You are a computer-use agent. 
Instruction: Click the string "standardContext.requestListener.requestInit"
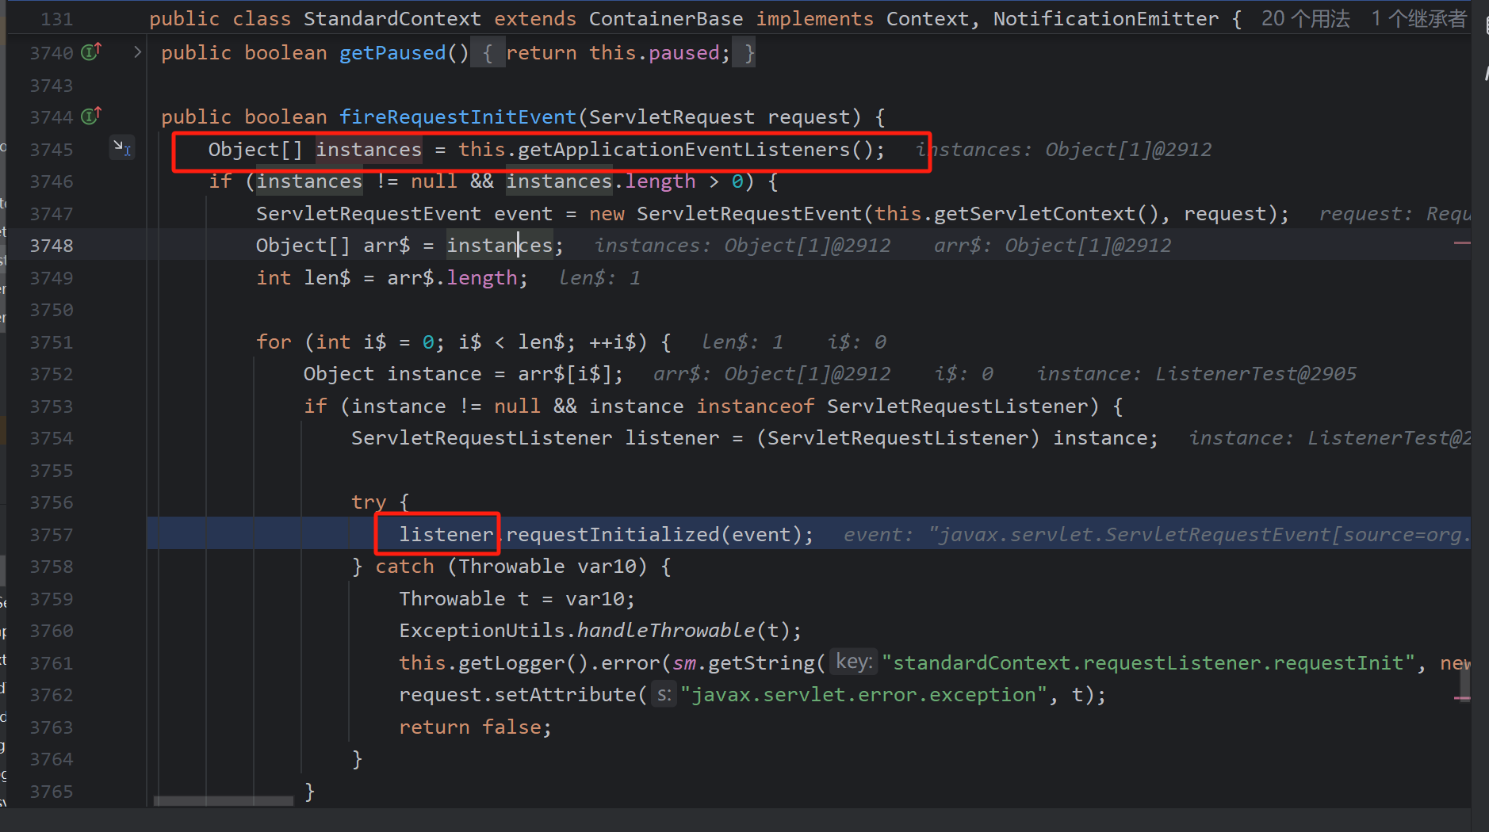click(x=1149, y=663)
